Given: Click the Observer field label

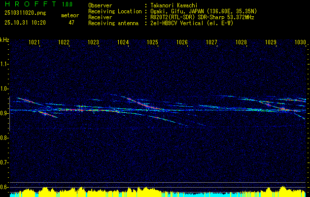Looking at the screenshot, I should [x=100, y=5].
